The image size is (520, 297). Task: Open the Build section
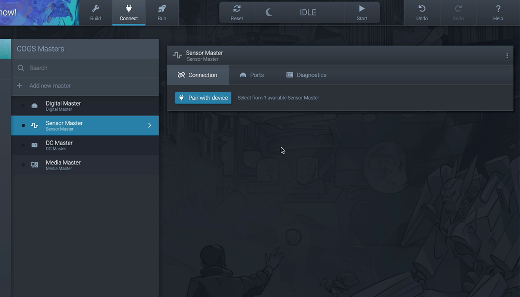tap(96, 12)
